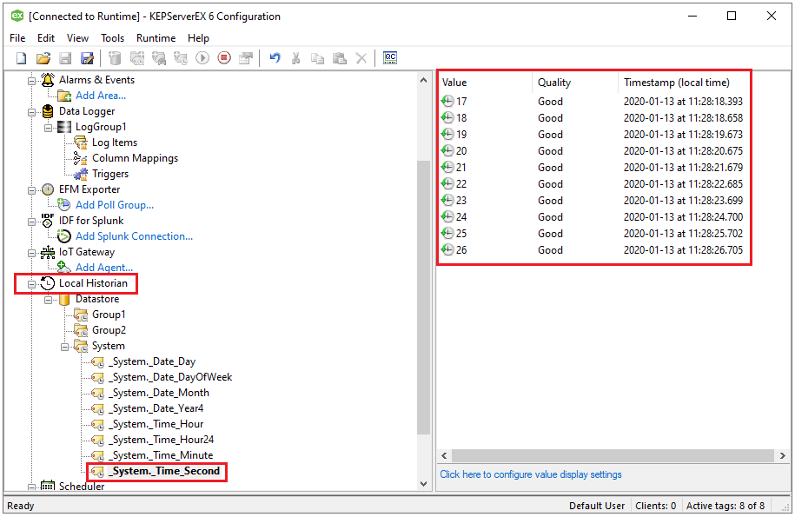Screen dimensions: 795x517
Task: Click the IDF for Splunk icon
Action: (48, 221)
